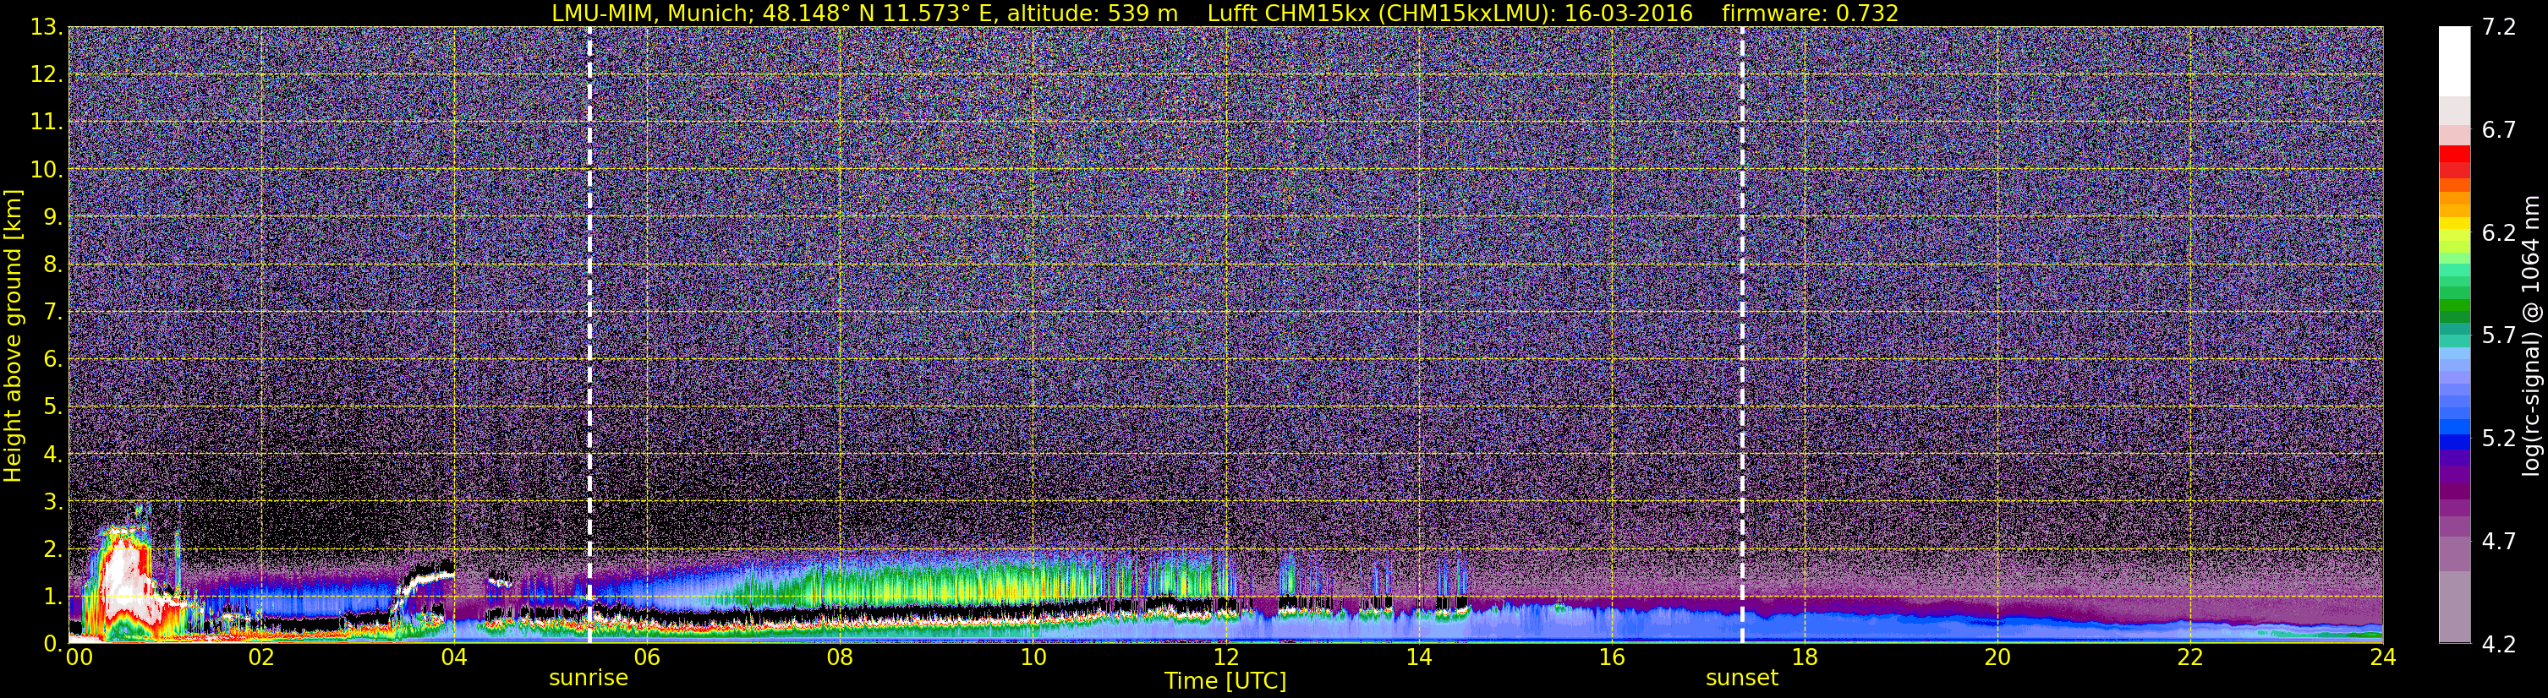Click the 'Time [UTC]' axis label
This screenshot has width=2548, height=698.
(x=1225, y=681)
